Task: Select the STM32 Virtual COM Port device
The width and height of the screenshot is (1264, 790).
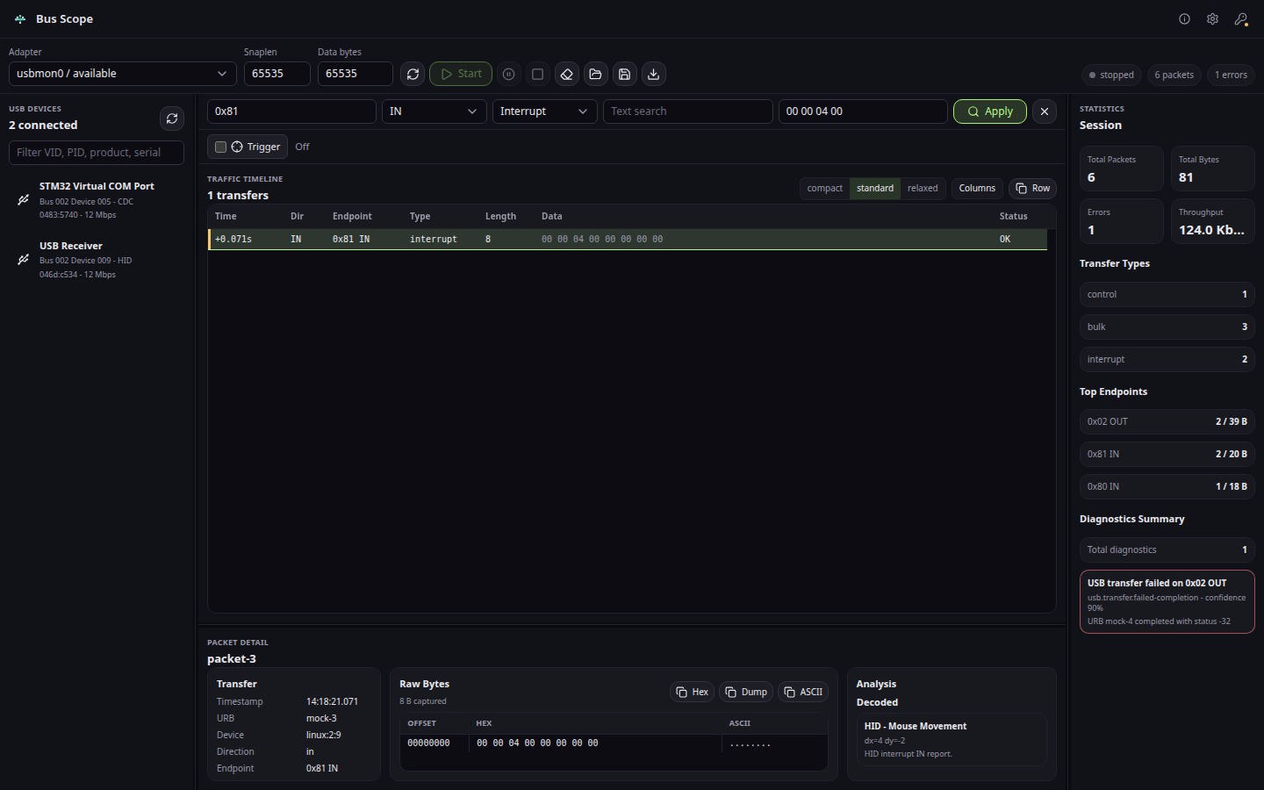Action: click(x=98, y=200)
